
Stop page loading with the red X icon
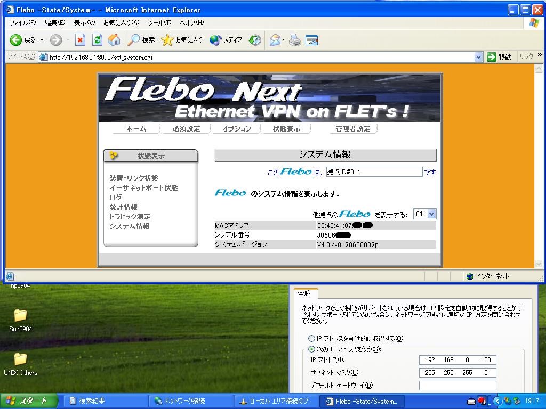80,40
